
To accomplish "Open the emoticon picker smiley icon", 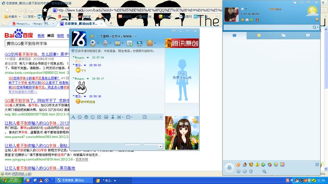I will point(79,117).
